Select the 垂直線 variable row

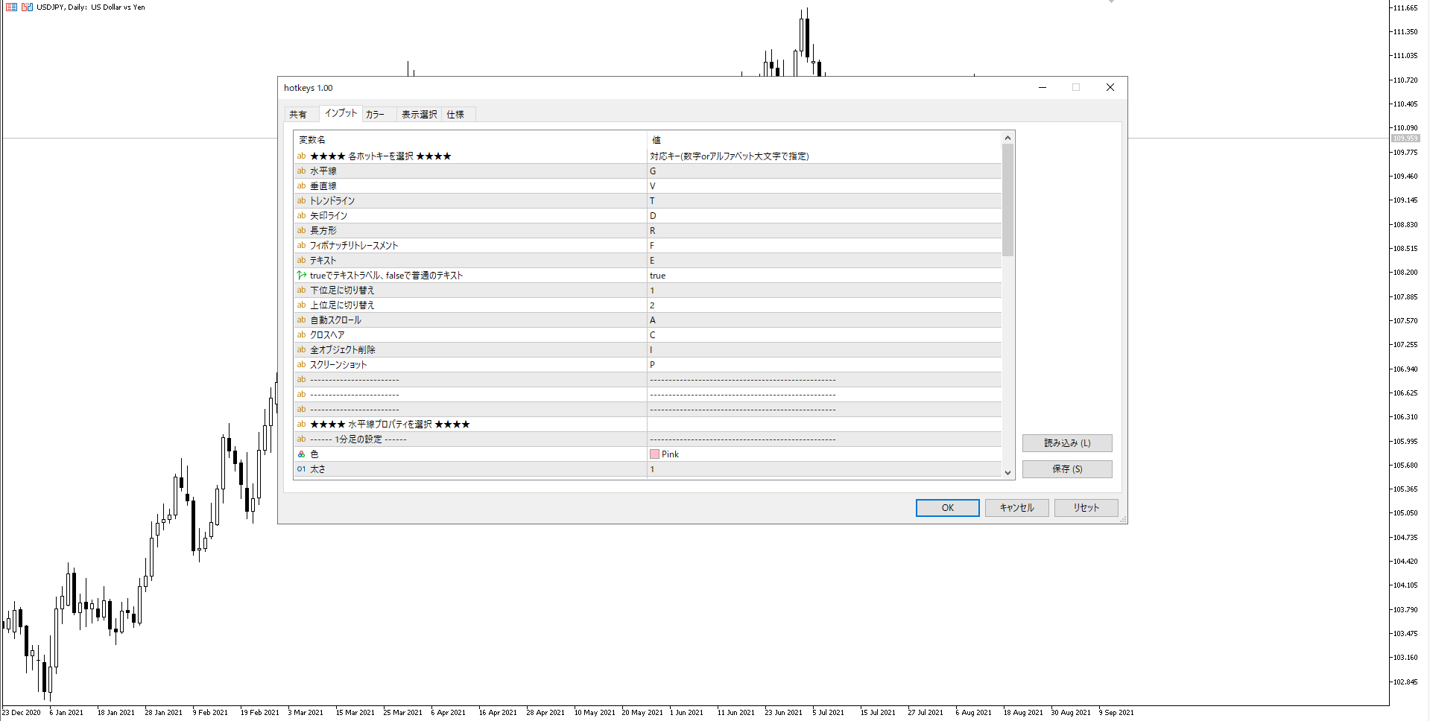[470, 186]
